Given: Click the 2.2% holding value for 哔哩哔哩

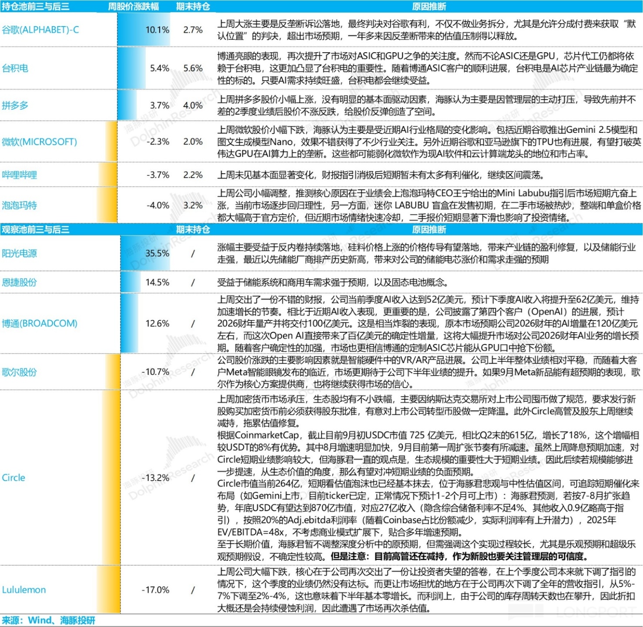Looking at the screenshot, I should pos(193,175).
